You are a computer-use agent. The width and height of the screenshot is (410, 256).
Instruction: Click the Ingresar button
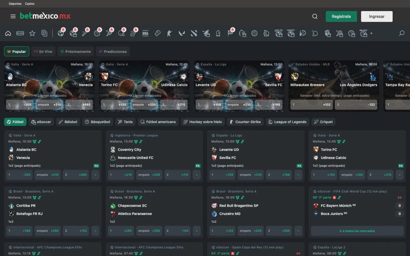pos(377,17)
